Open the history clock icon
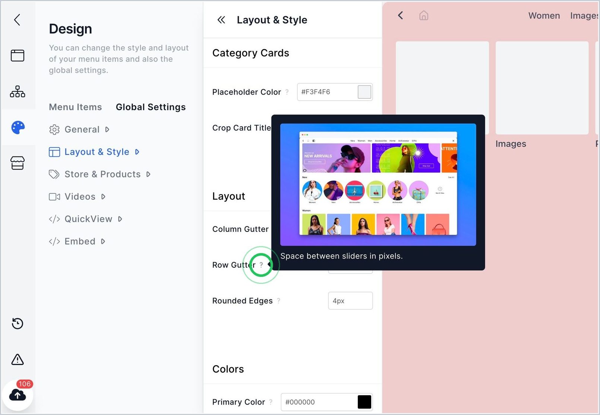The width and height of the screenshot is (600, 415). [18, 323]
